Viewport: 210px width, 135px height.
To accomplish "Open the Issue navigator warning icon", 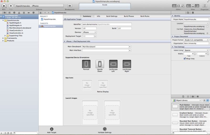I will (x=19, y=13).
